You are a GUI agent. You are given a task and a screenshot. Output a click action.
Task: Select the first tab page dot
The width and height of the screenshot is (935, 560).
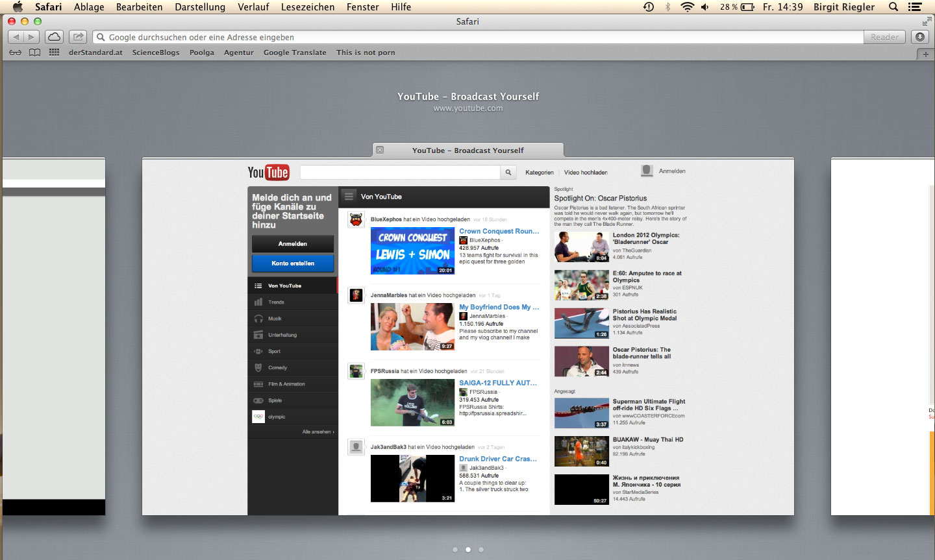pyautogui.click(x=455, y=549)
